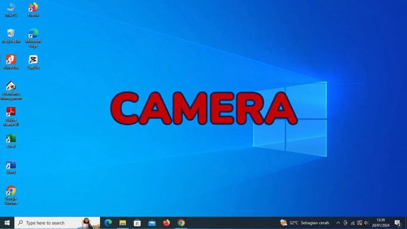Select Attendance Management desktop icon

[x=11, y=90]
